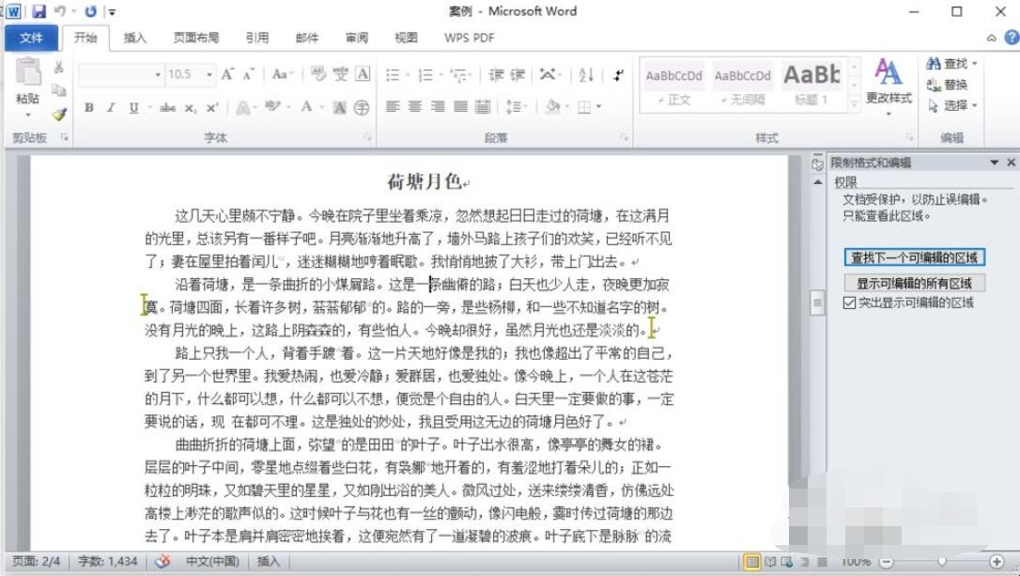Switch to Print Layout view icon

[752, 562]
